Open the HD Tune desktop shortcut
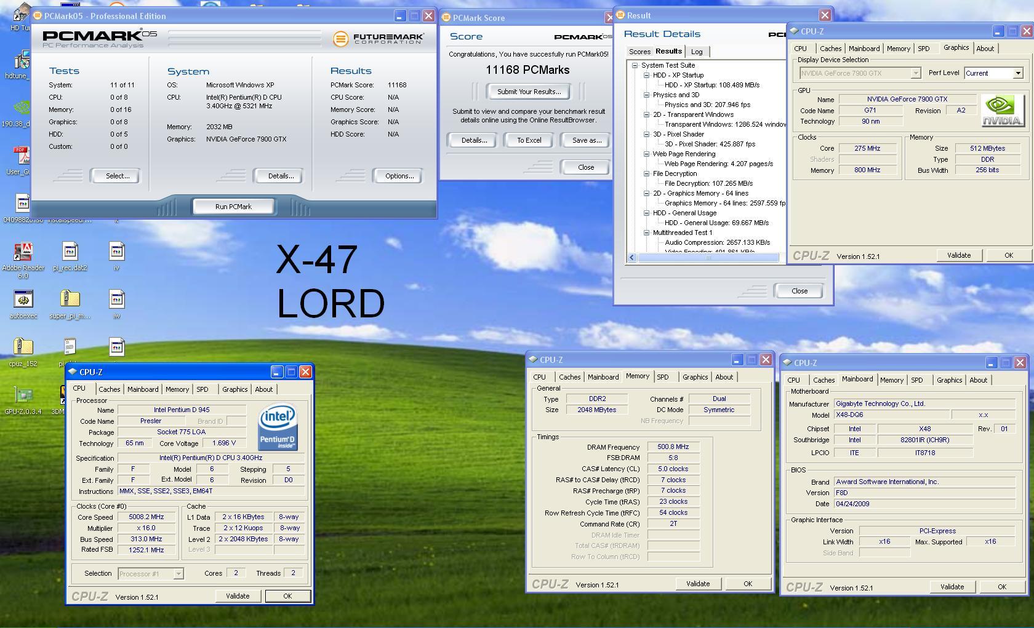The height and width of the screenshot is (628, 1034). click(21, 15)
